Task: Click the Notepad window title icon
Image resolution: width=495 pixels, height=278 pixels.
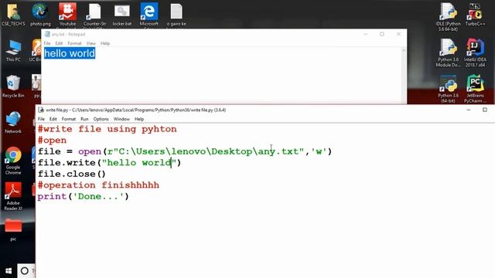Action: click(47, 34)
